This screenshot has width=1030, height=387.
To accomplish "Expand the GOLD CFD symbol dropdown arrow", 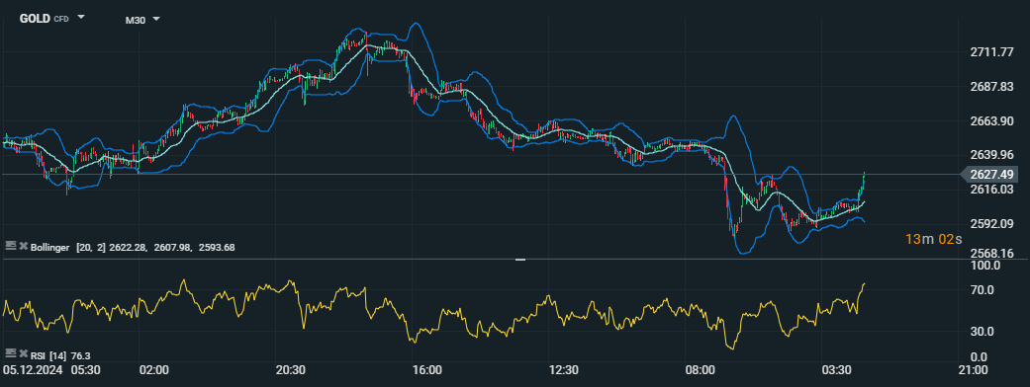I will (81, 17).
